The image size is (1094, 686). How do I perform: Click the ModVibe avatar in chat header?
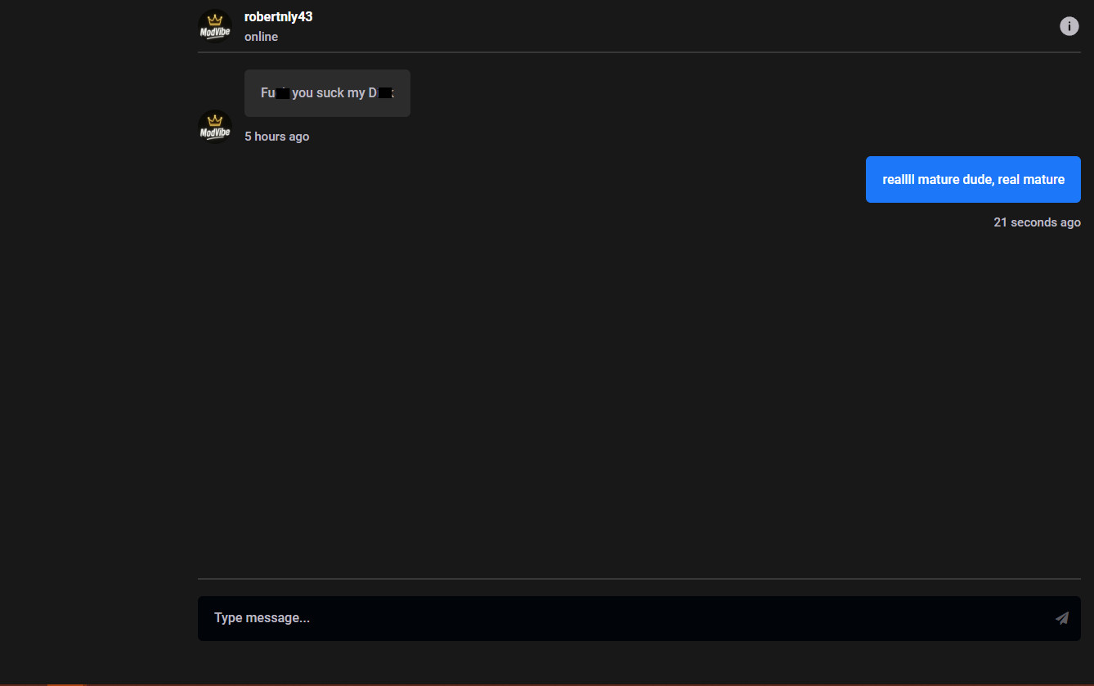coord(215,26)
